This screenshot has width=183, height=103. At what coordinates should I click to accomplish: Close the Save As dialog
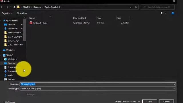point(174,1)
